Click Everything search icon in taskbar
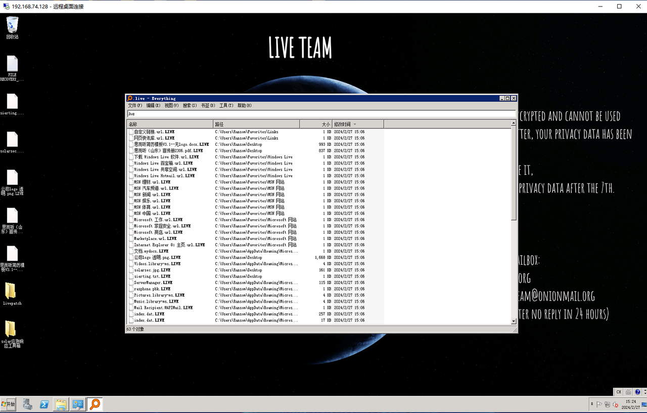 coord(95,404)
